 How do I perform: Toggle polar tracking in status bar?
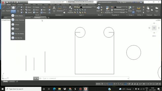pyautogui.click(x=114, y=84)
